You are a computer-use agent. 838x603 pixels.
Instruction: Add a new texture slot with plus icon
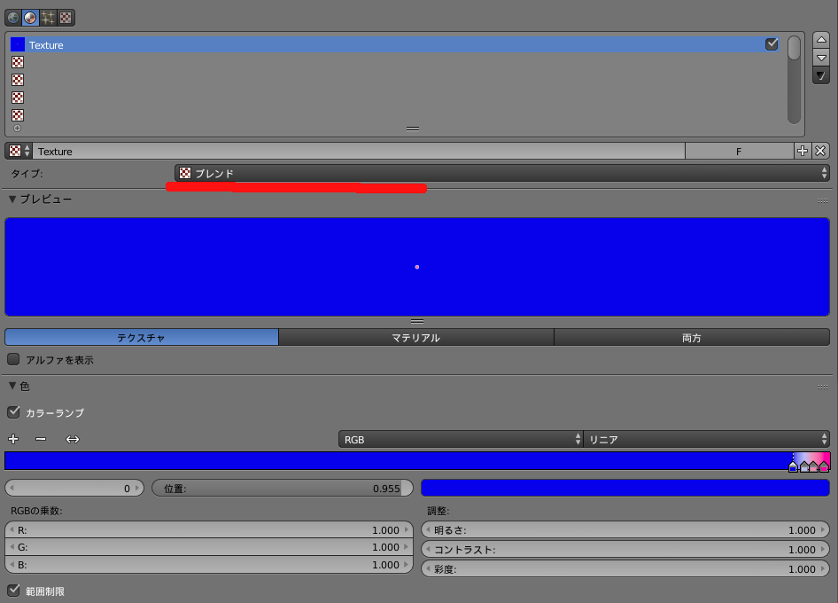[803, 151]
